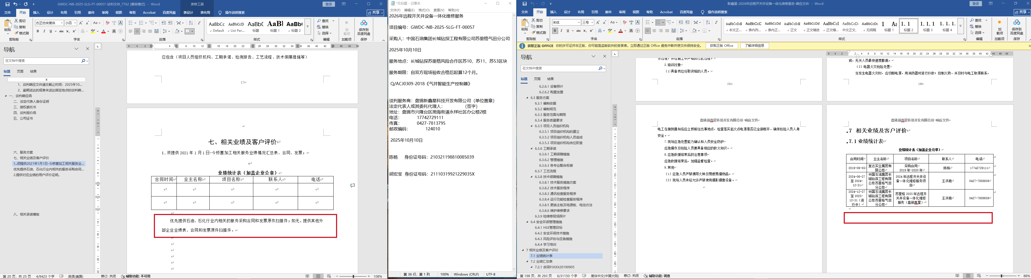Clear formatting in right Word ribbon

coord(624,22)
